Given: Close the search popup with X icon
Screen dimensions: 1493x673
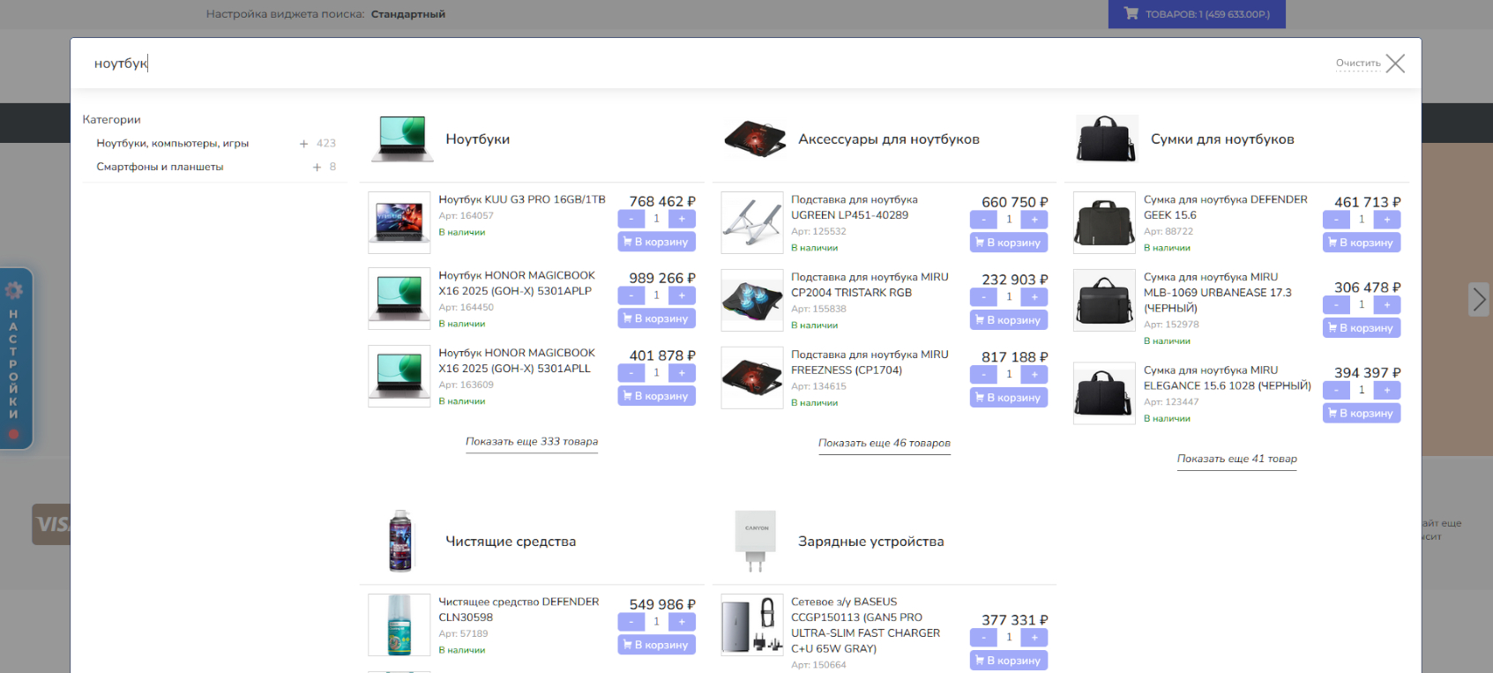Looking at the screenshot, I should tap(1395, 64).
